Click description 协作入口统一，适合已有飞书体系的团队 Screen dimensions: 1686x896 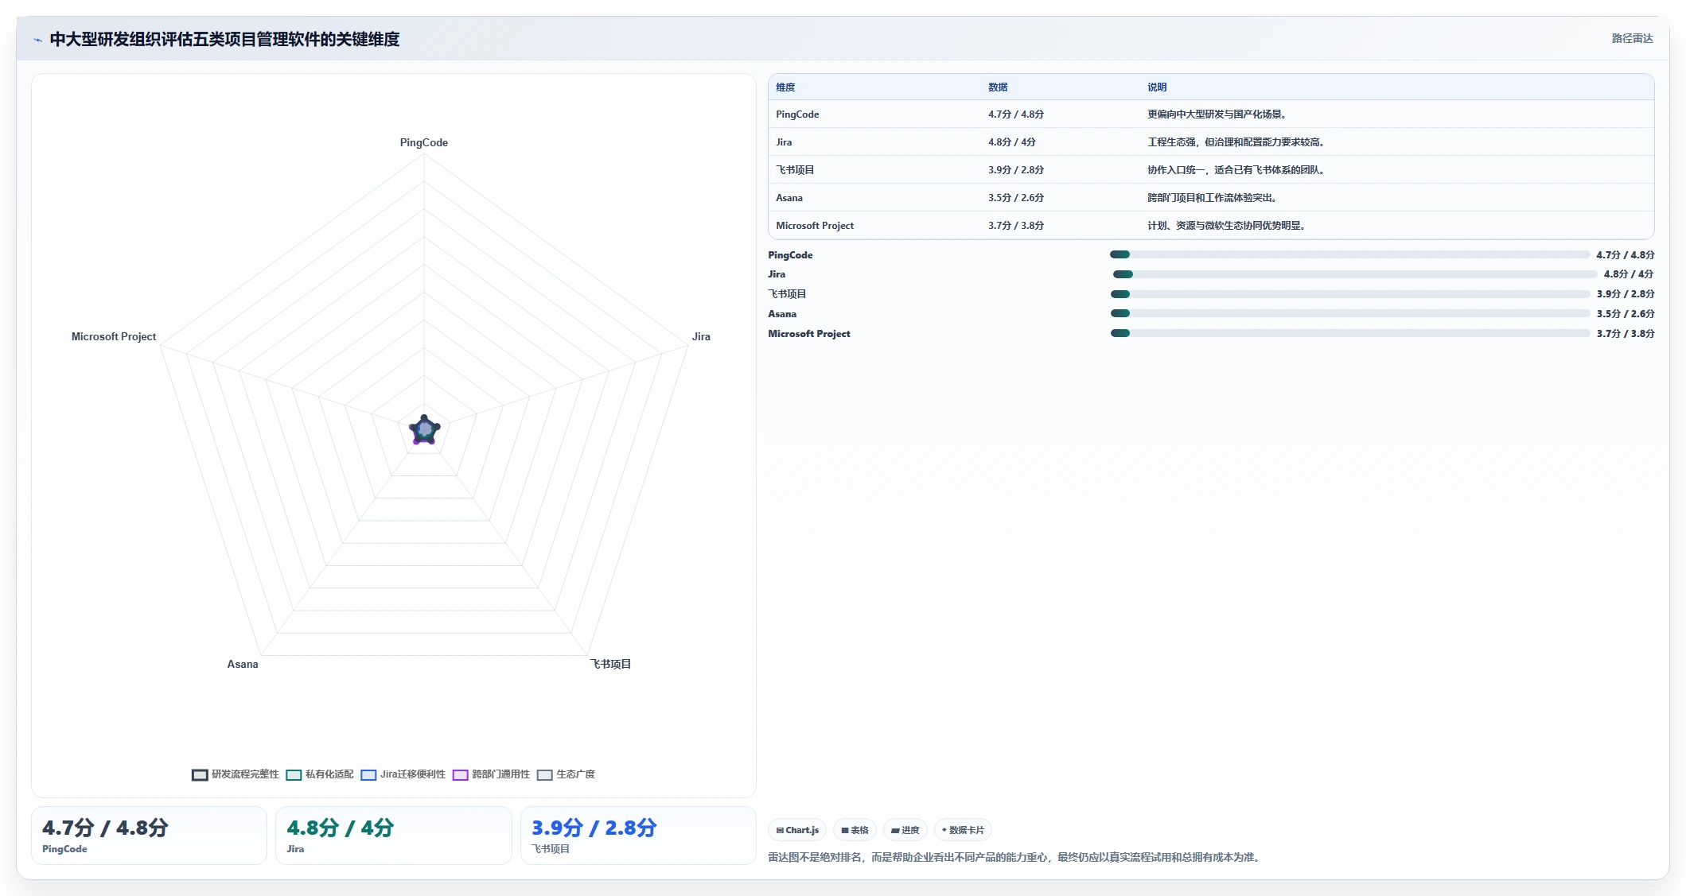pyautogui.click(x=1237, y=170)
